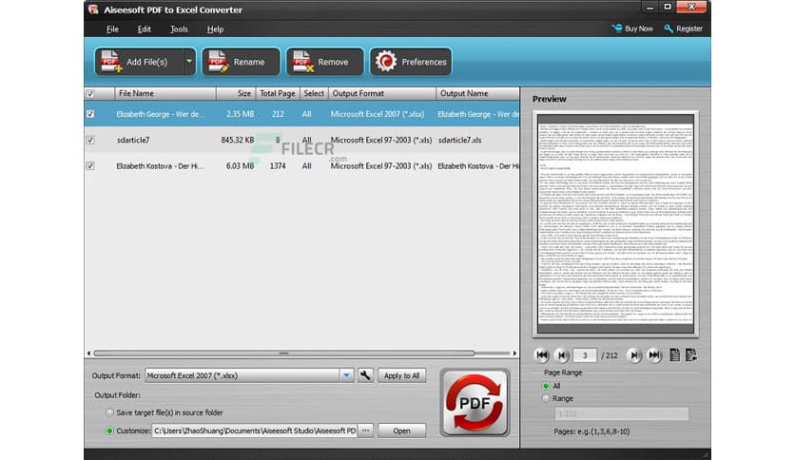Click the Output Name column header

[x=477, y=94]
